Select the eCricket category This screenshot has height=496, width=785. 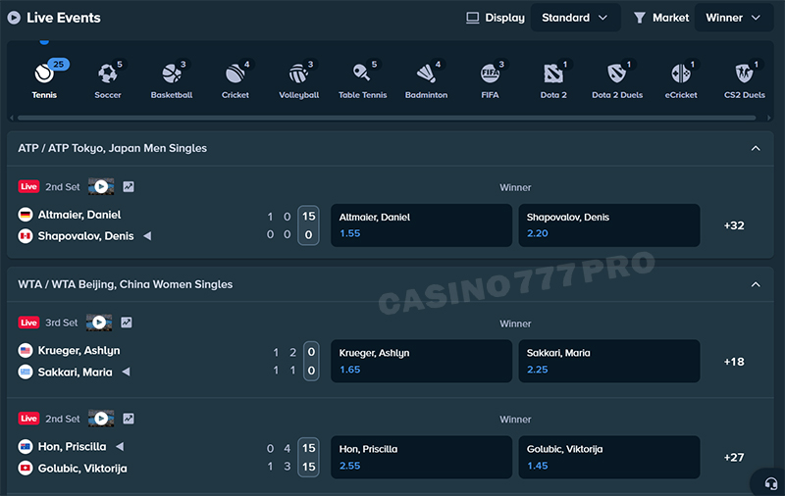[x=680, y=74]
